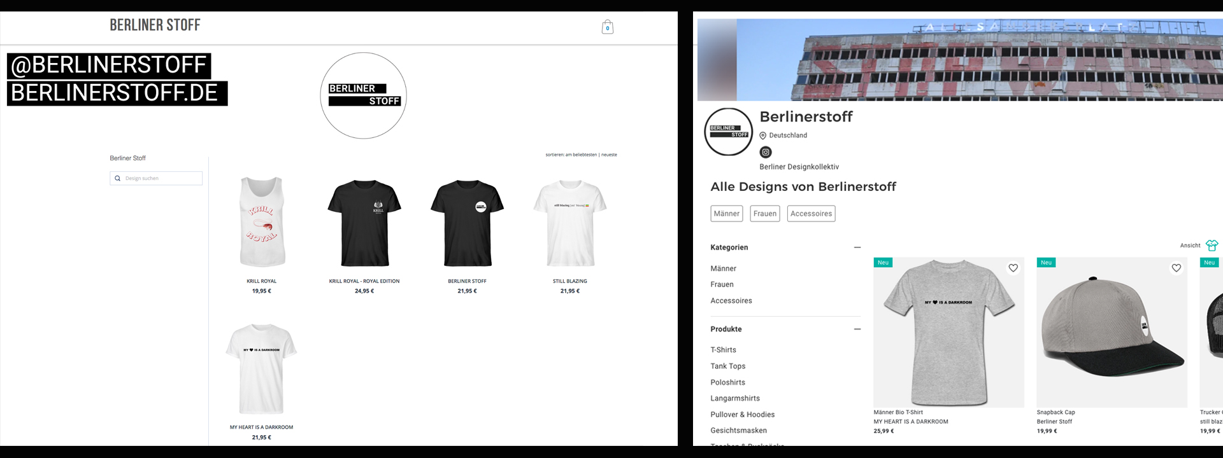This screenshot has width=1223, height=458.
Task: Choose Tank Tops under Produkte
Action: (x=728, y=366)
